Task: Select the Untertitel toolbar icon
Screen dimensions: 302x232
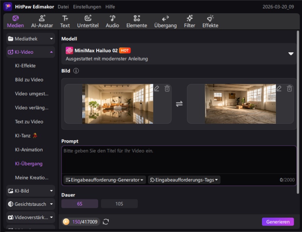Action: click(88, 22)
